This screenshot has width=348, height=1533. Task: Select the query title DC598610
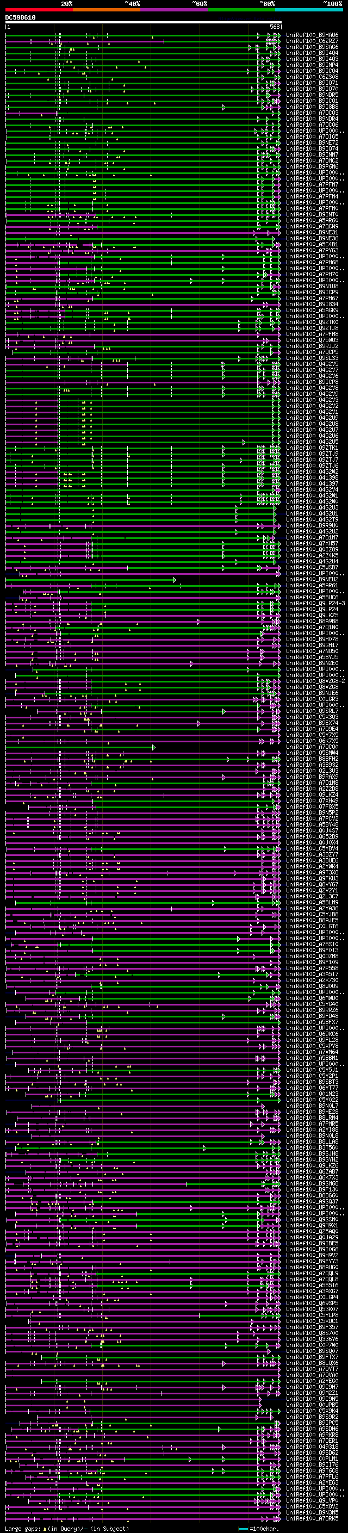[21, 17]
